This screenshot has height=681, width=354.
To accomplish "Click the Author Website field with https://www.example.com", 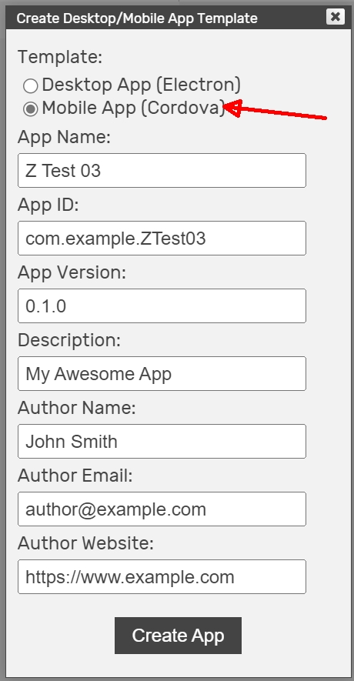I will 162,577.
